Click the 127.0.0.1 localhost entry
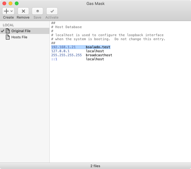 click(60, 51)
